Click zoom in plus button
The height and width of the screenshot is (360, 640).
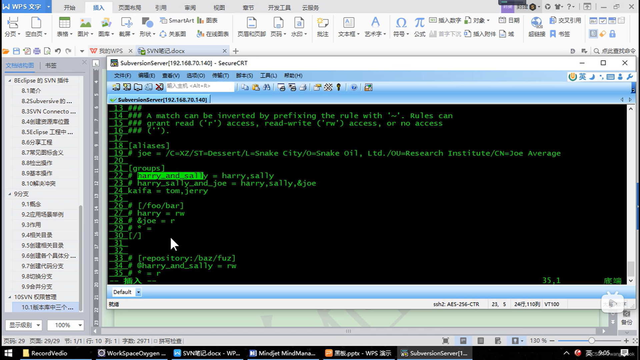click(x=626, y=341)
